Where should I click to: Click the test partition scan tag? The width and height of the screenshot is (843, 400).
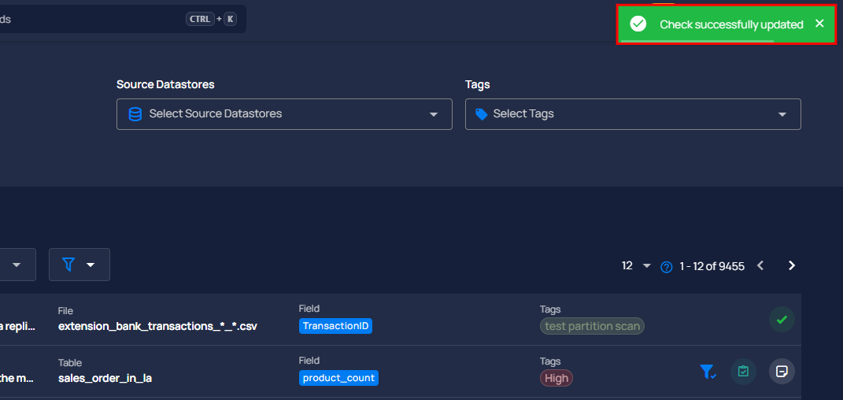click(592, 326)
